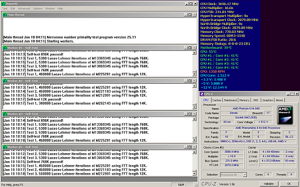Minimize the Worker #1 Self-Test window
The width and height of the screenshot is (300, 187).
click(186, 48)
